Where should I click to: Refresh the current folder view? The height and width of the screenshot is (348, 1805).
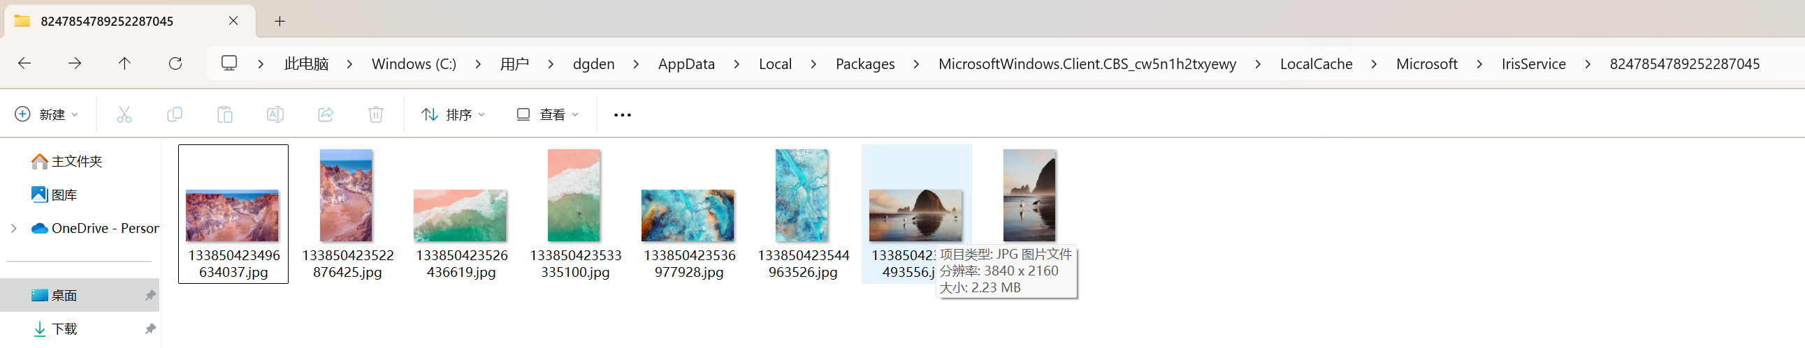click(x=175, y=63)
